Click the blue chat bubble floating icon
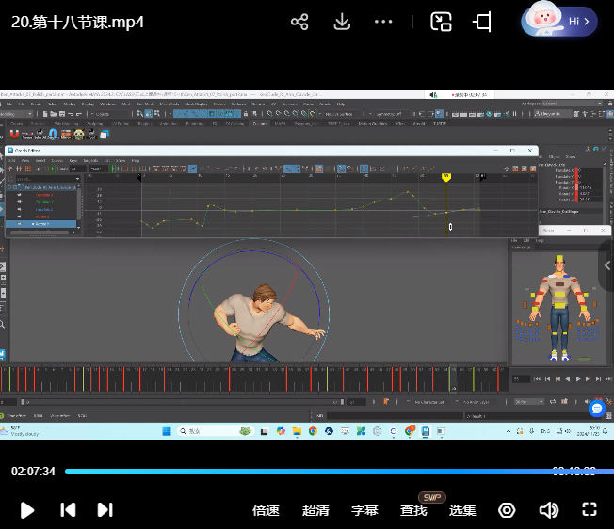 coord(596,409)
